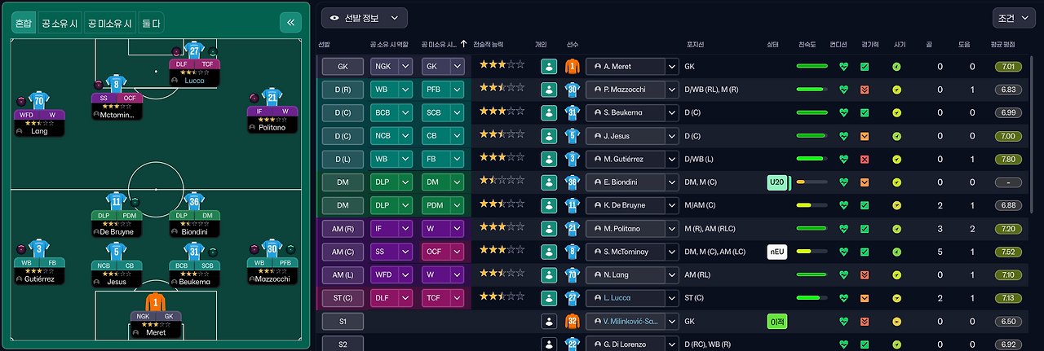1044x351 pixels.
Task: Click the U20 status badge for Biondini
Action: 776,182
